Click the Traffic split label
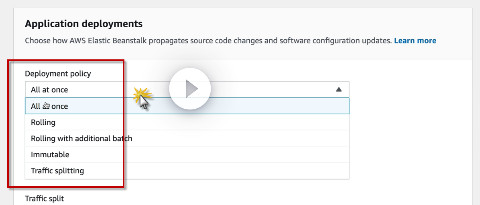480x205 pixels. point(44,199)
